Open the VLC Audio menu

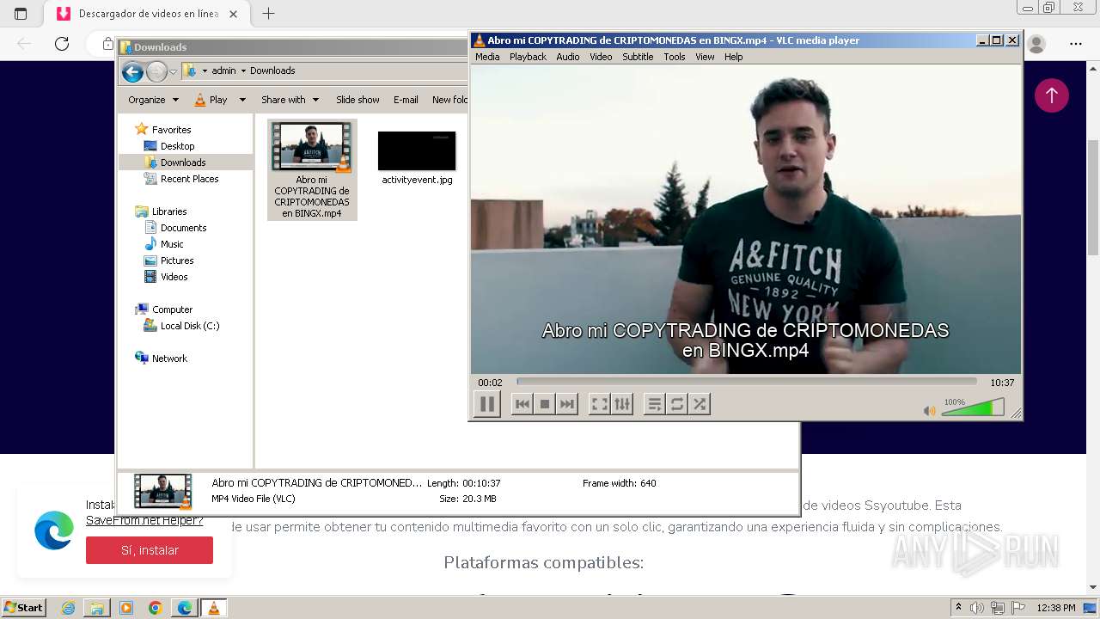point(567,57)
